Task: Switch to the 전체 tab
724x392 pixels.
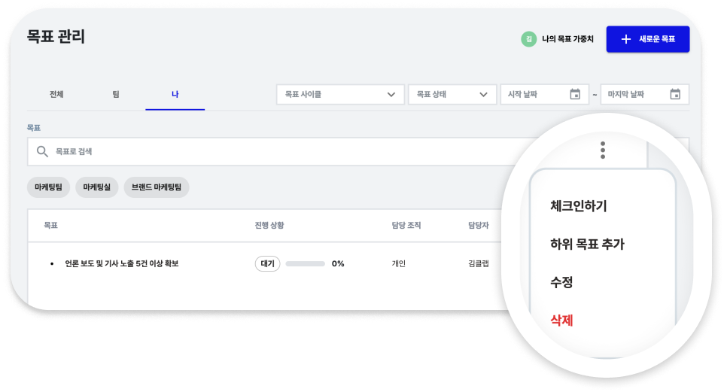Action: [56, 94]
